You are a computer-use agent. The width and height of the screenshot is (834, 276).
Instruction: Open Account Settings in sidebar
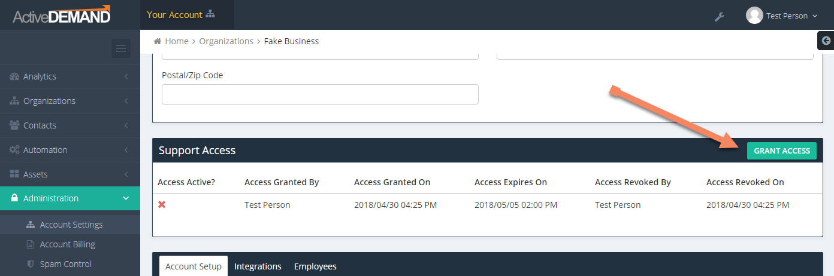(70, 225)
